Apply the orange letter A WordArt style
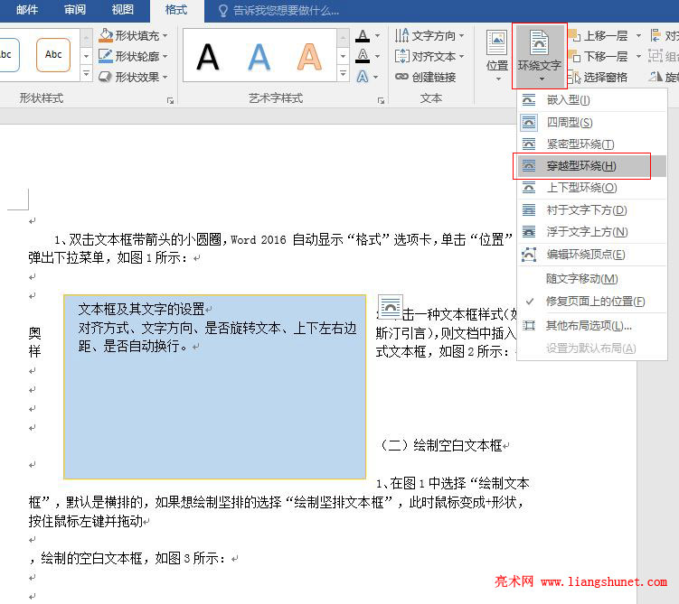 click(309, 57)
